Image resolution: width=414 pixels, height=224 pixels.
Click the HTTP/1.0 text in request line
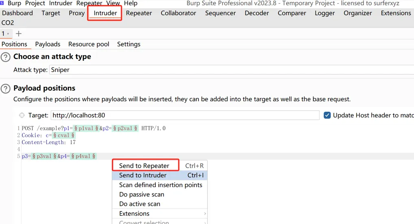[x=154, y=128]
